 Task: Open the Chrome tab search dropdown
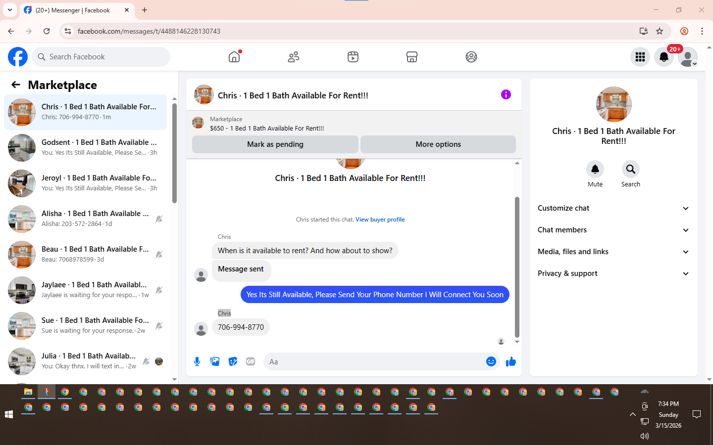[10, 10]
